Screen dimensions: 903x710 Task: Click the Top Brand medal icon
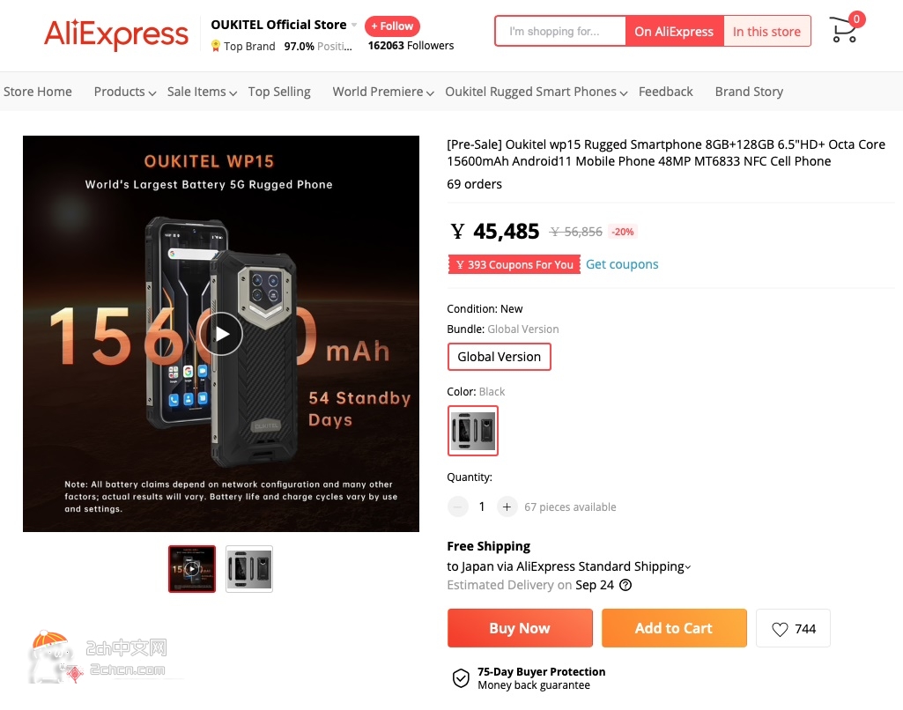(x=215, y=46)
